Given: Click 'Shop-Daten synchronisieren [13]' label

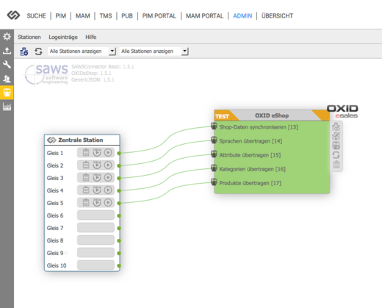Looking at the screenshot, I should click(x=259, y=127).
